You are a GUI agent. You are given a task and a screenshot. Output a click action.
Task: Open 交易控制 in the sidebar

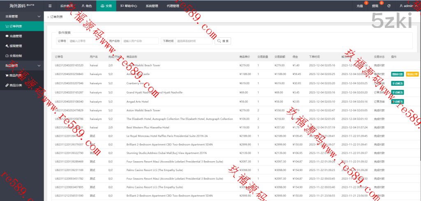16,56
